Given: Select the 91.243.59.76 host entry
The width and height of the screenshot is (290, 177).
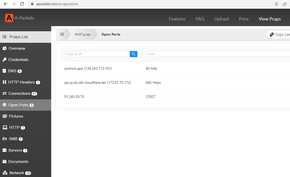Looking at the screenshot, I should (x=74, y=97).
